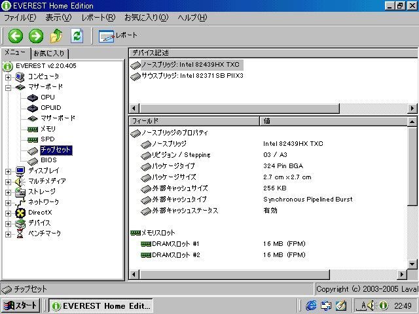Image resolution: width=419 pixels, height=314 pixels.
Task: Select the BIOS chip icon in tree
Action: (x=33, y=162)
